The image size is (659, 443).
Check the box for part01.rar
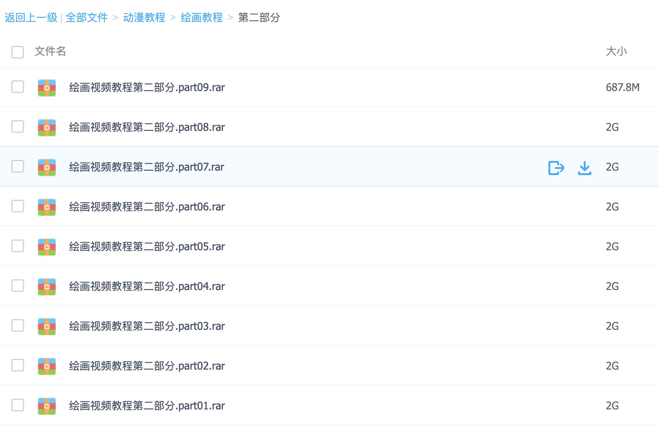[18, 405]
